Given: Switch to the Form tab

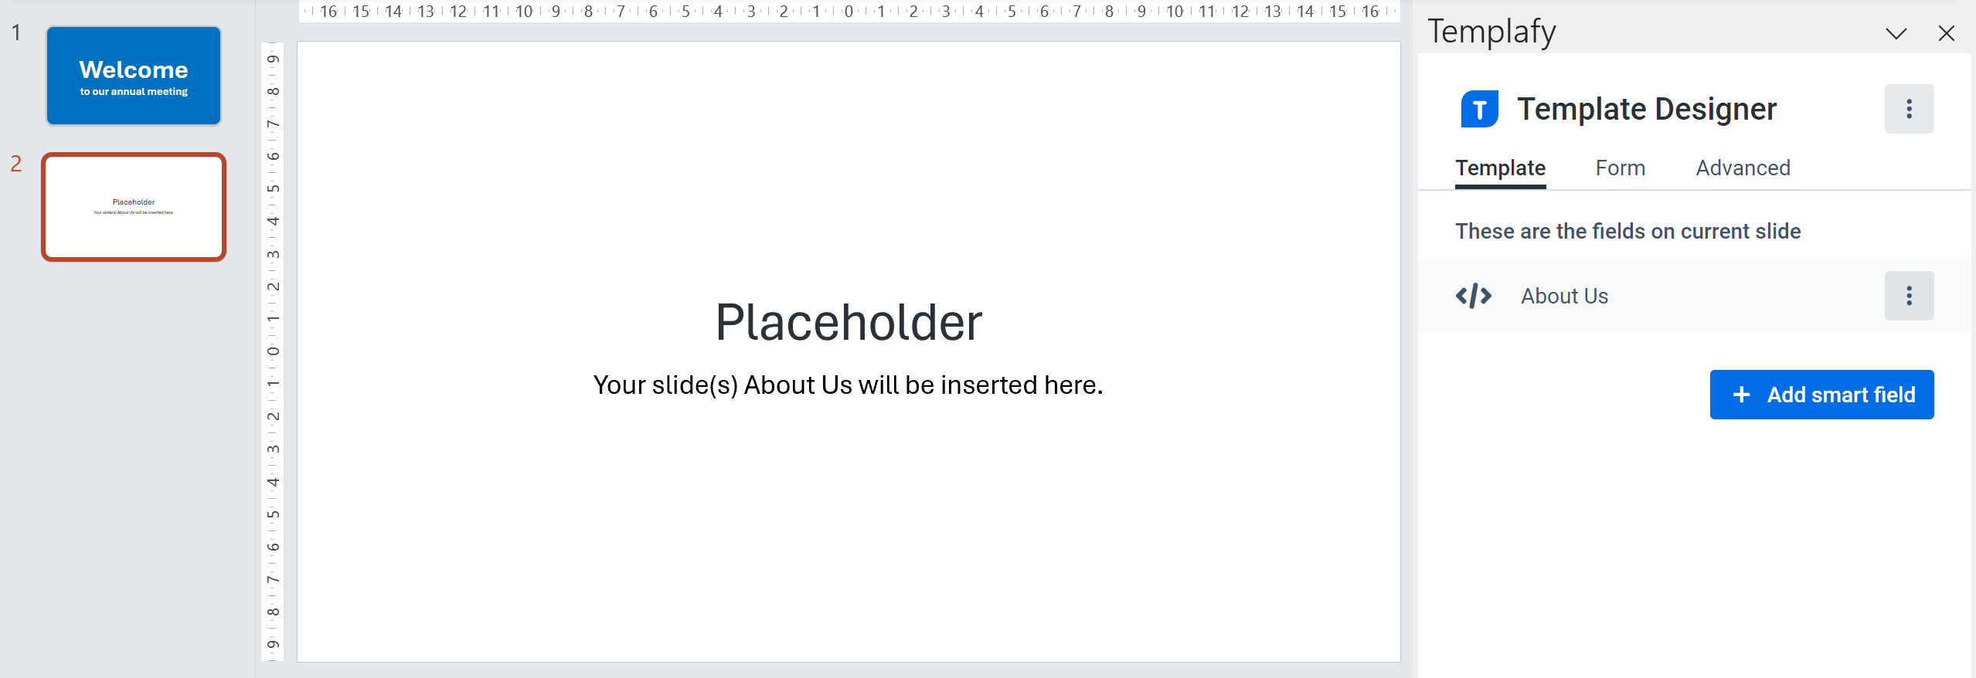Looking at the screenshot, I should click(1620, 168).
